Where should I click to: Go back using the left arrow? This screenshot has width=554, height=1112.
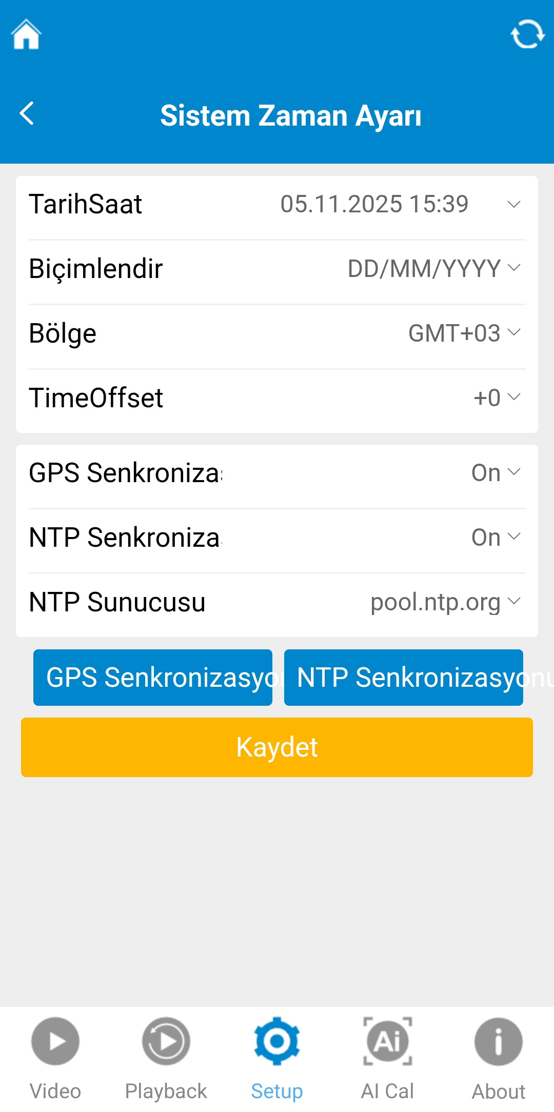click(27, 113)
